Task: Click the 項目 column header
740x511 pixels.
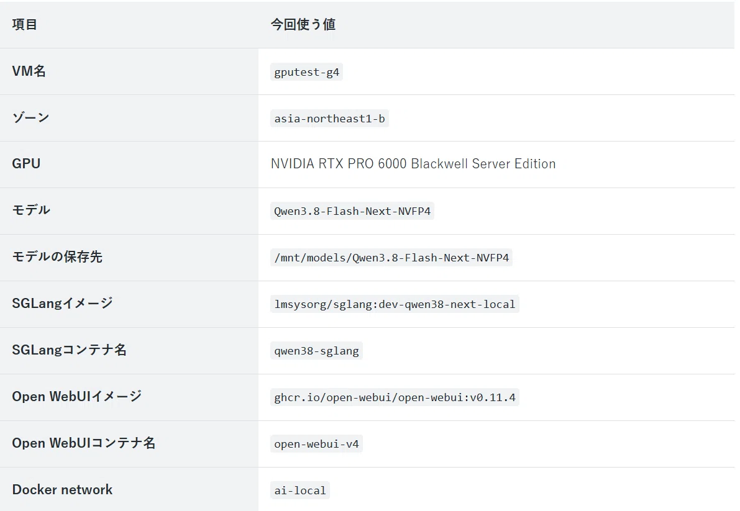Action: coord(24,24)
